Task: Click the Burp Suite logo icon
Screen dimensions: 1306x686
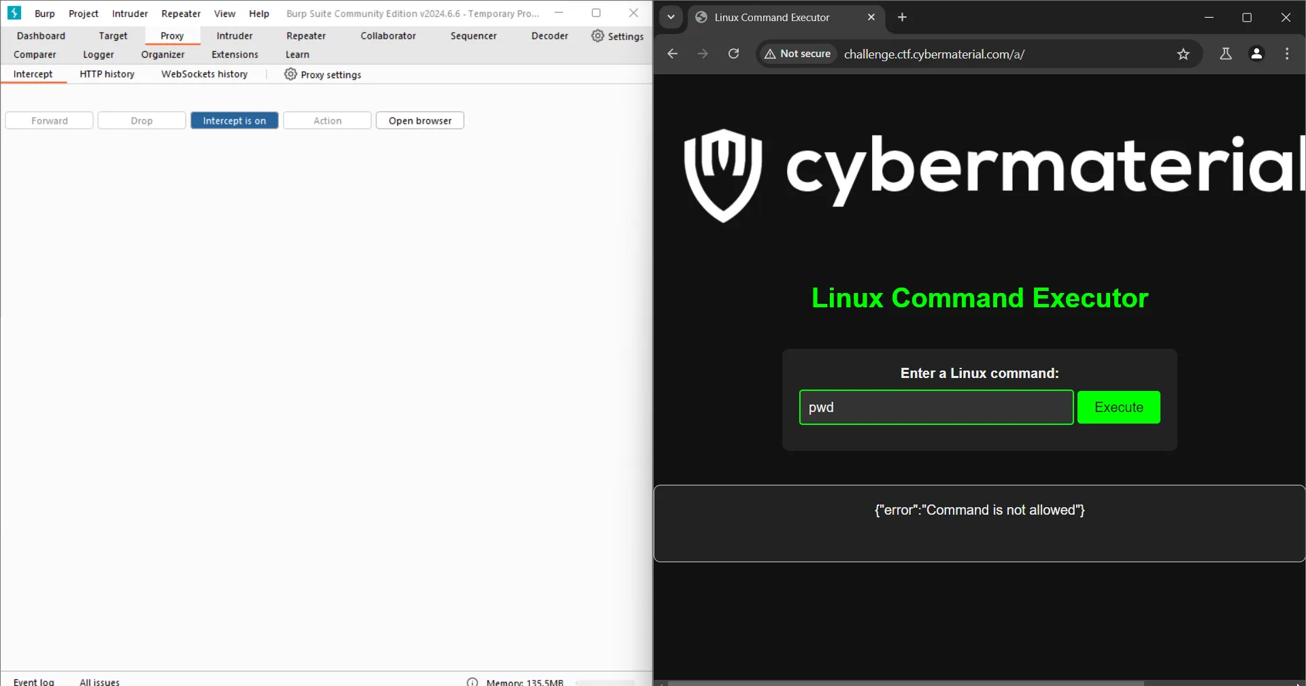Action: 14,13
